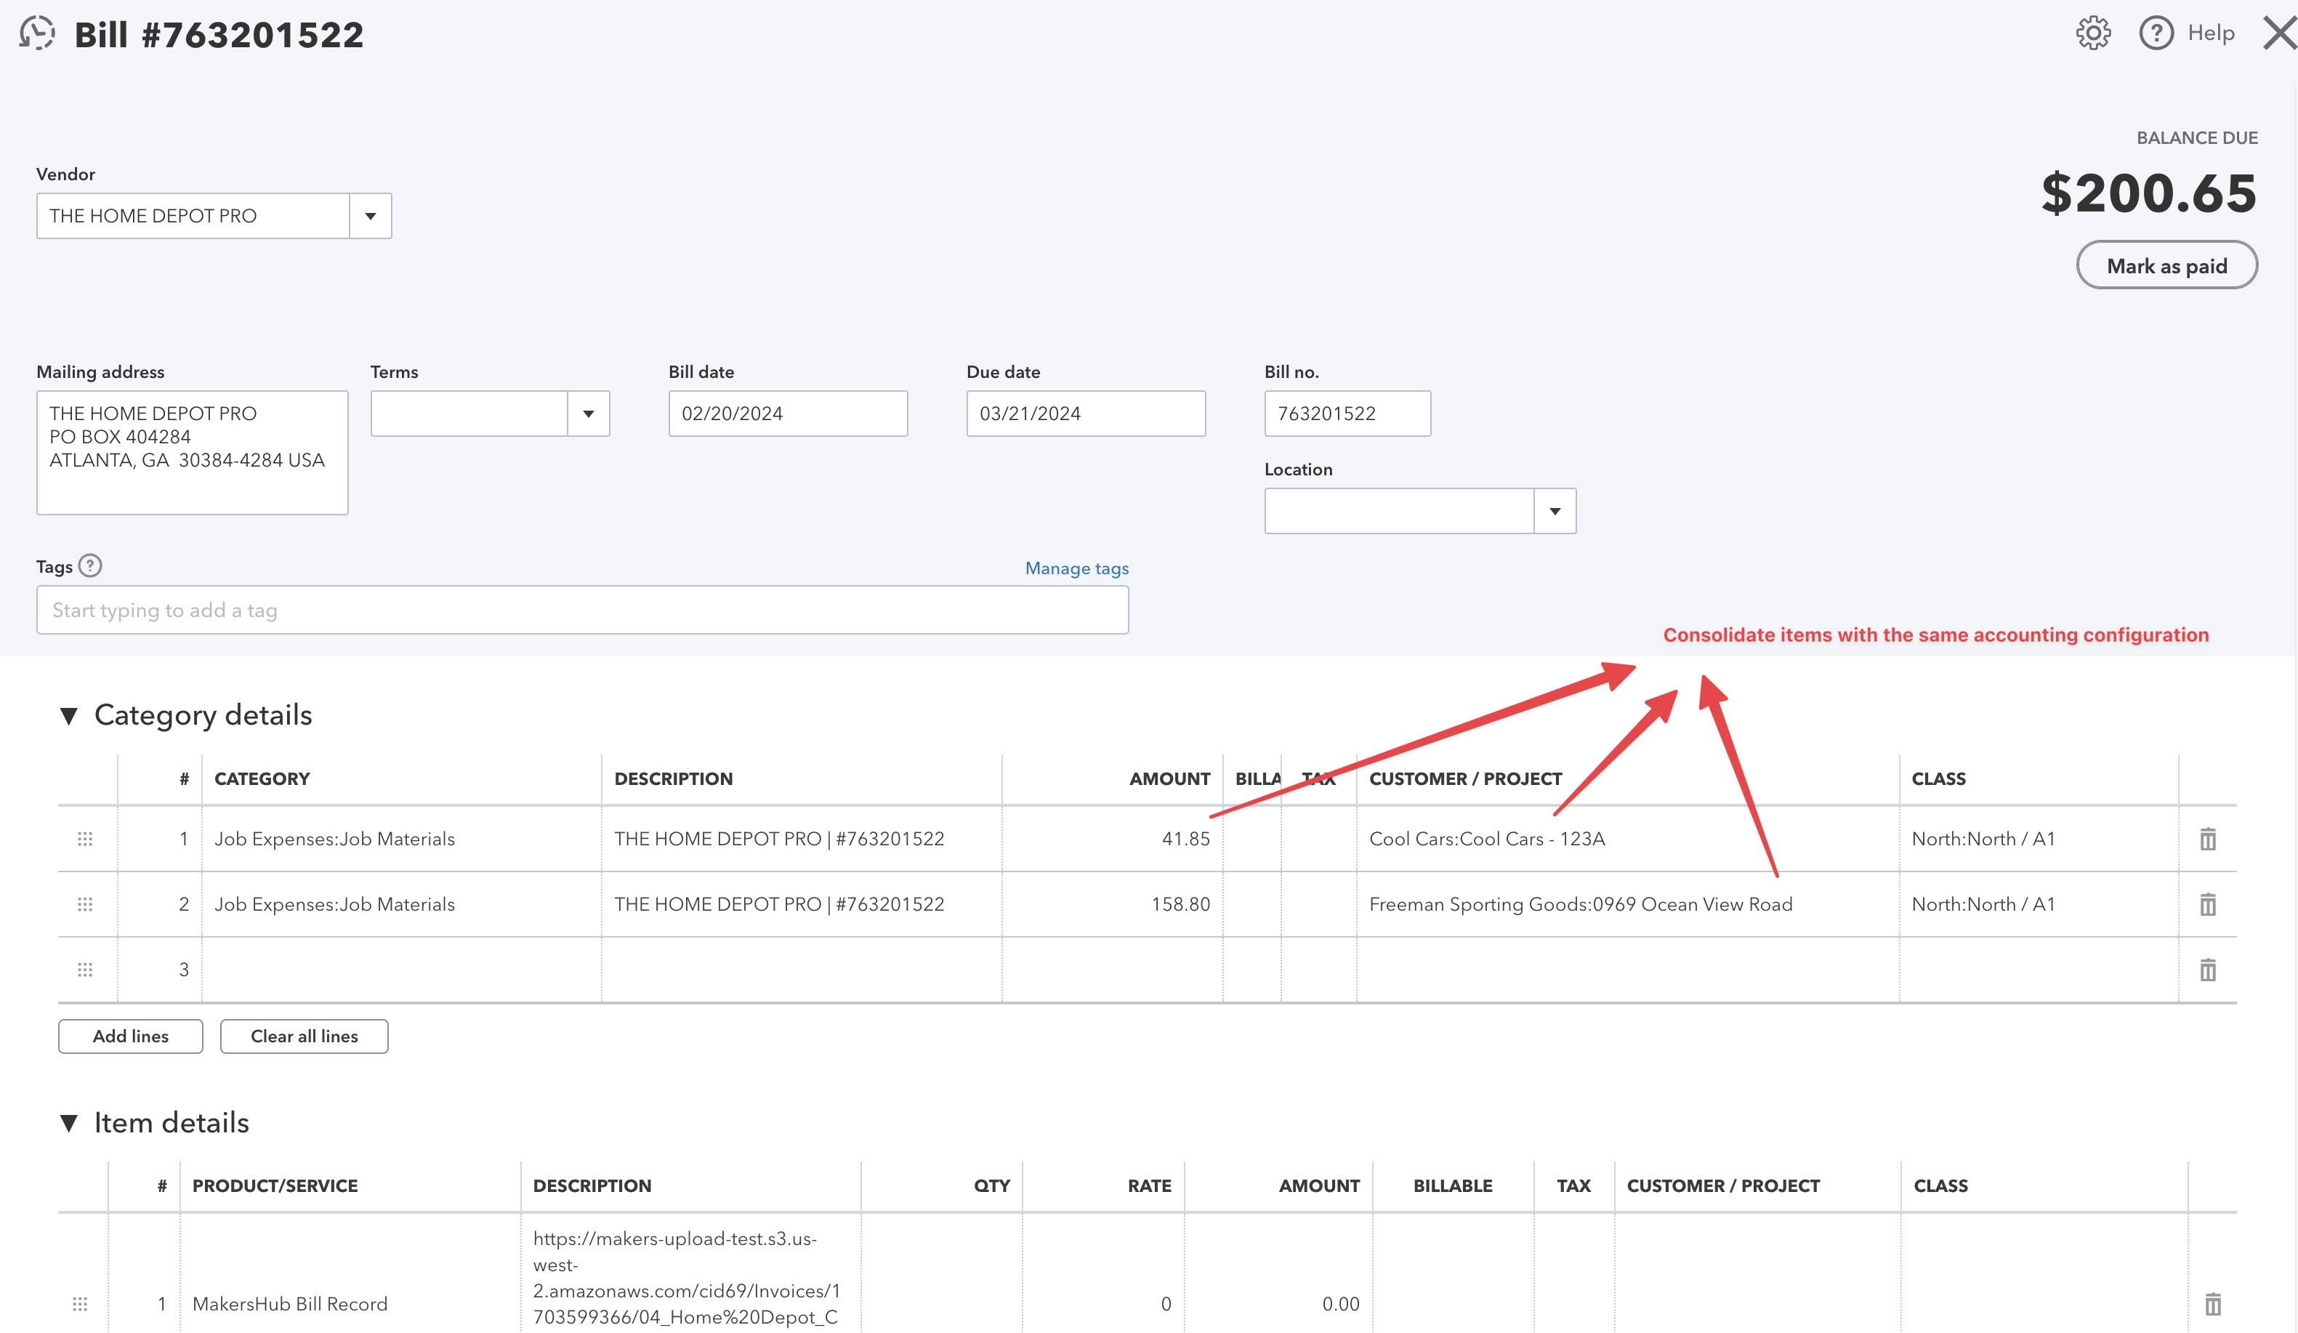The image size is (2298, 1333).
Task: Grab drag handle of MakersHub item row
Action: coord(80,1305)
